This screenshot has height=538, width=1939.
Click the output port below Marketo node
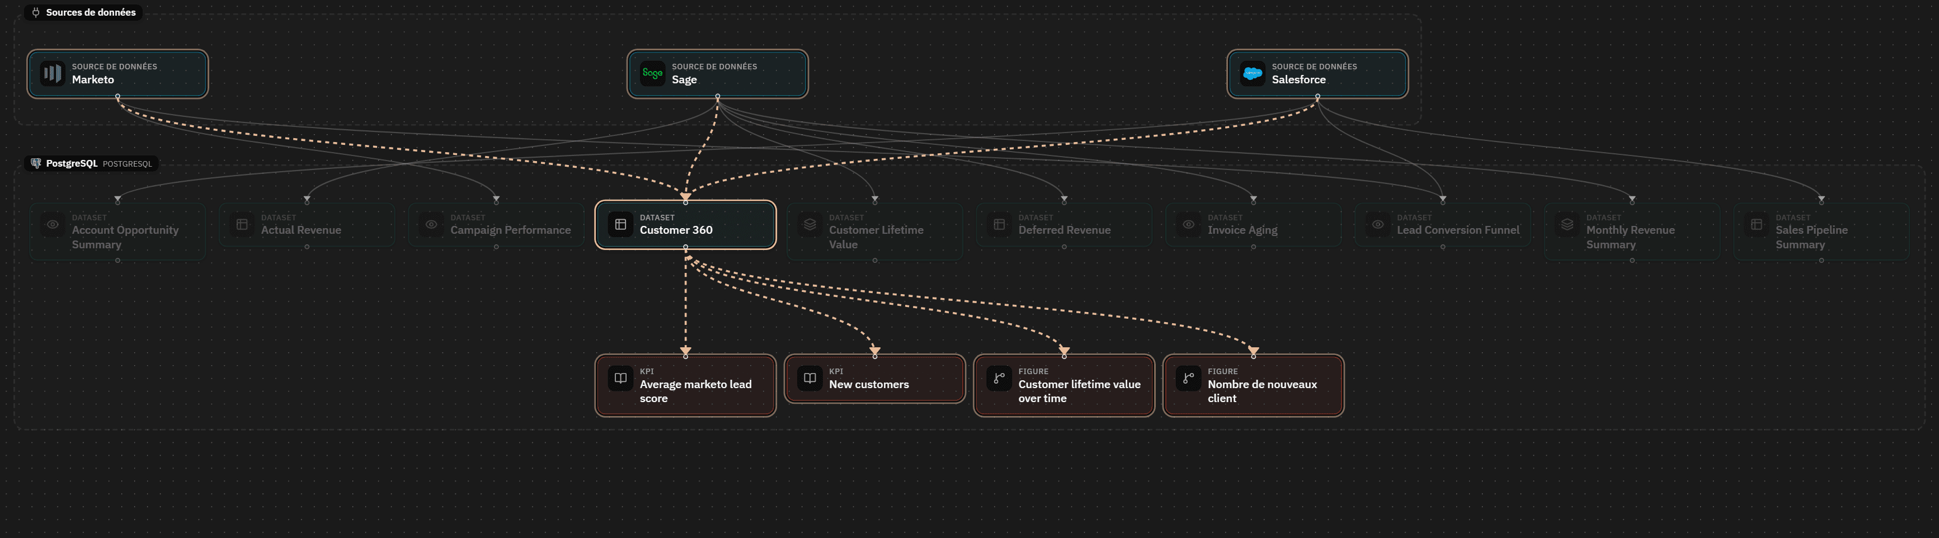[x=117, y=97]
